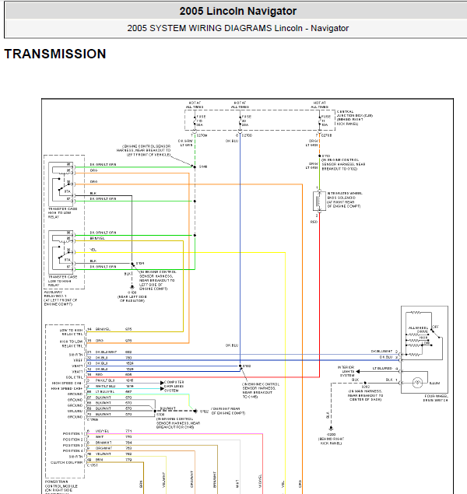The height and width of the screenshot is (494, 467).
Task: Click the 'BRN/YEL' wire label at PCM pin 14
Action: tap(103, 329)
